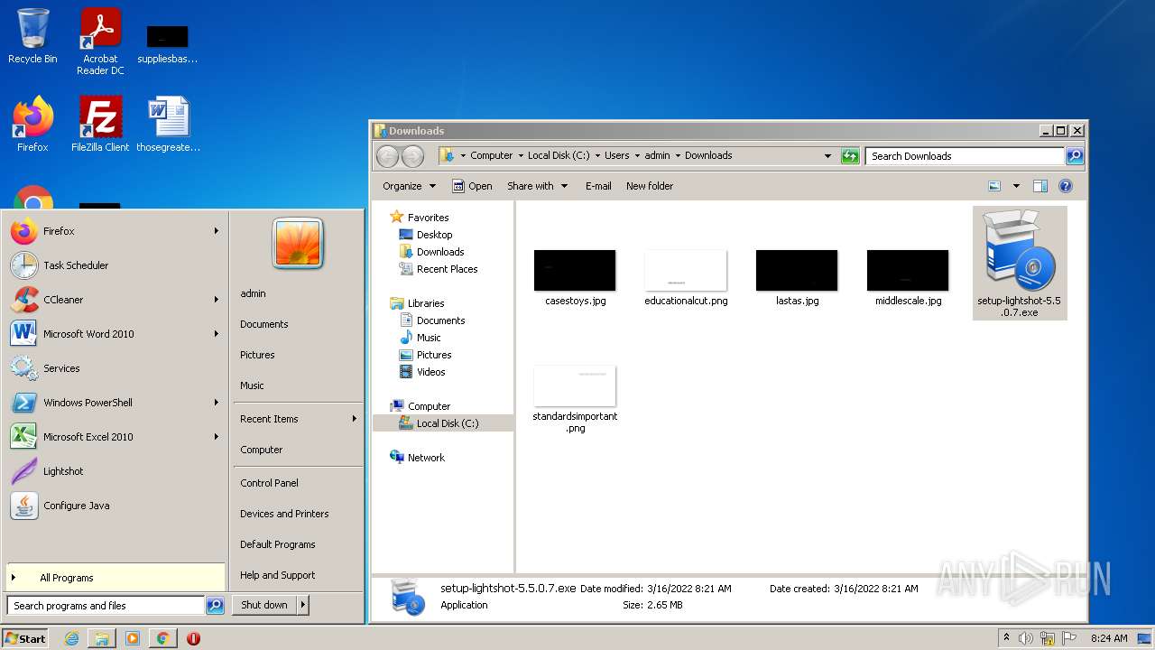The image size is (1155, 650).
Task: Refresh the Downloads folder address bar
Action: pos(850,156)
